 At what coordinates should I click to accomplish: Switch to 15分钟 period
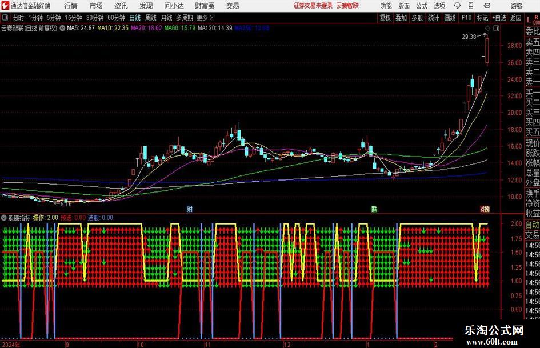[74, 18]
